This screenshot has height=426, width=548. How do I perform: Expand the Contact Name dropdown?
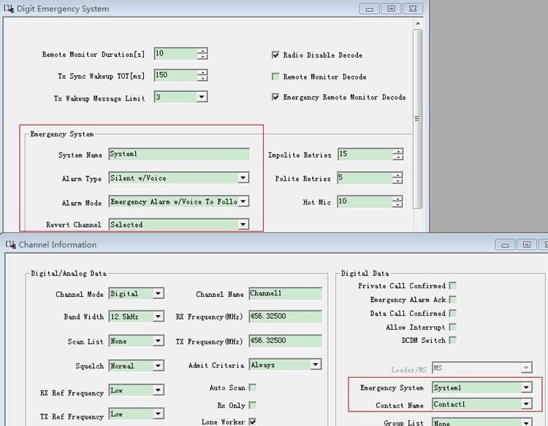[525, 404]
